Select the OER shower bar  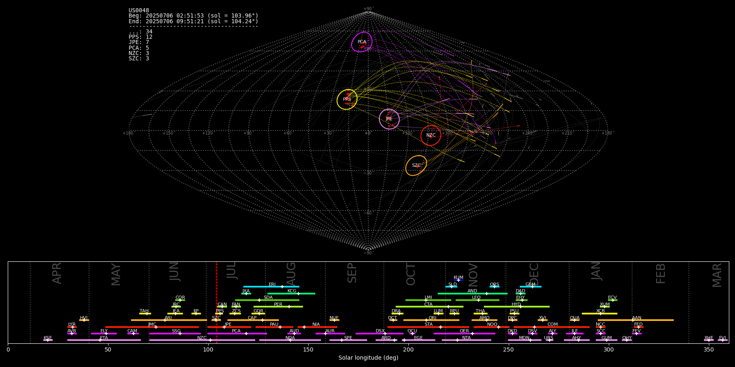pyautogui.click(x=464, y=334)
